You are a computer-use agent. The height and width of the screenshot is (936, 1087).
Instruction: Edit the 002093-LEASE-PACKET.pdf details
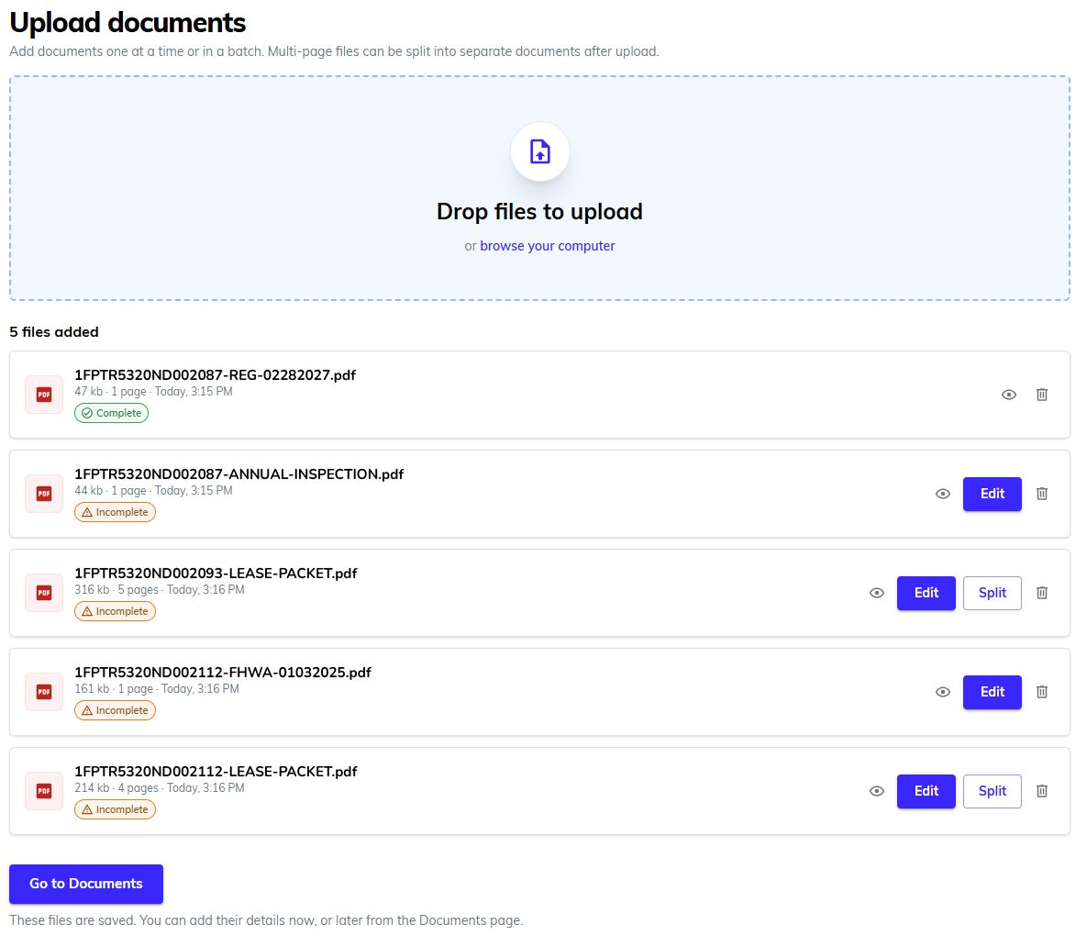pyautogui.click(x=926, y=593)
